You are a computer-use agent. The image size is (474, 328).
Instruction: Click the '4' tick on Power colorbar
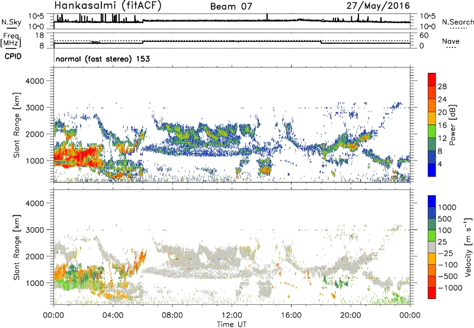tap(440, 164)
